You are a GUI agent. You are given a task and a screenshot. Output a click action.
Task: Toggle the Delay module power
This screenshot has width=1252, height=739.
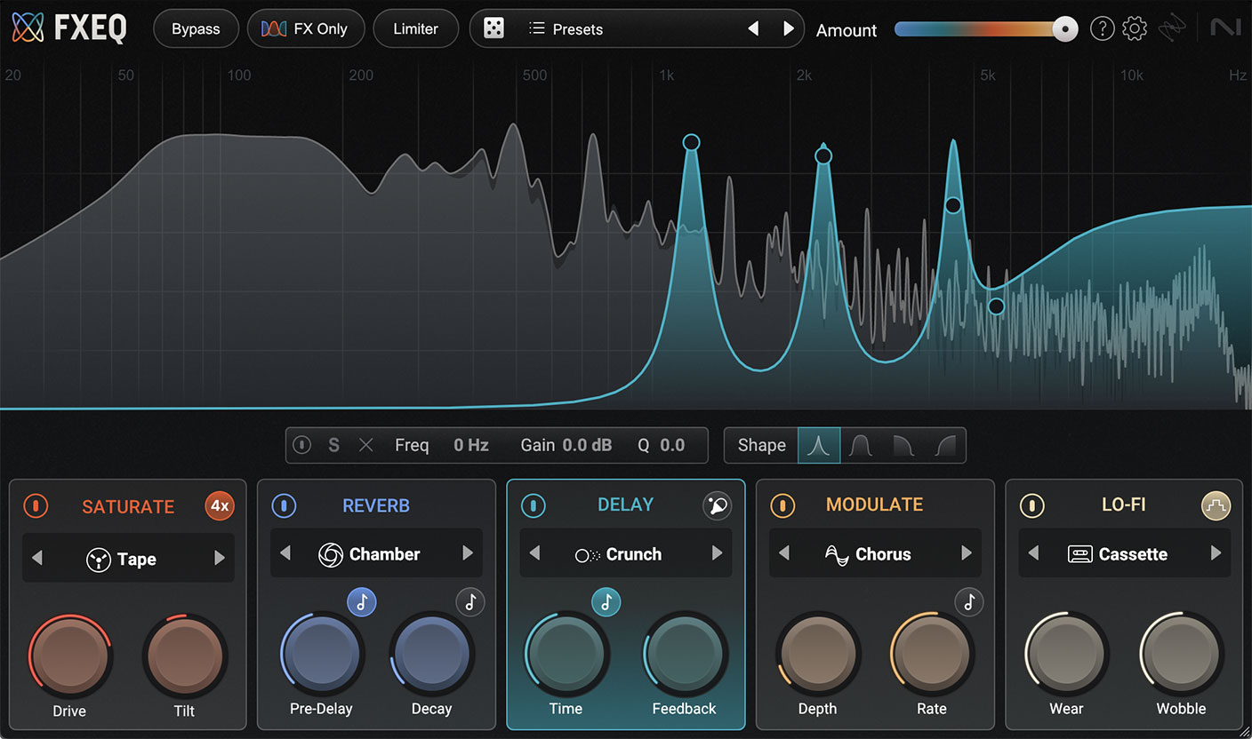pos(534,505)
